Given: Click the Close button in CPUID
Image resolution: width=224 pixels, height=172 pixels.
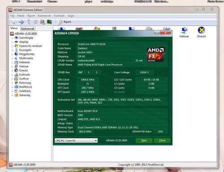Looking at the screenshot, I should [162, 141].
